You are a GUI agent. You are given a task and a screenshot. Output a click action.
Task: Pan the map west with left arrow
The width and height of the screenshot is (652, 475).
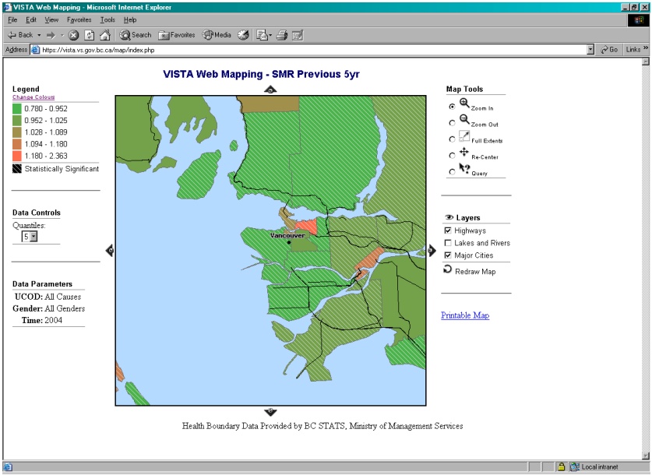110,250
